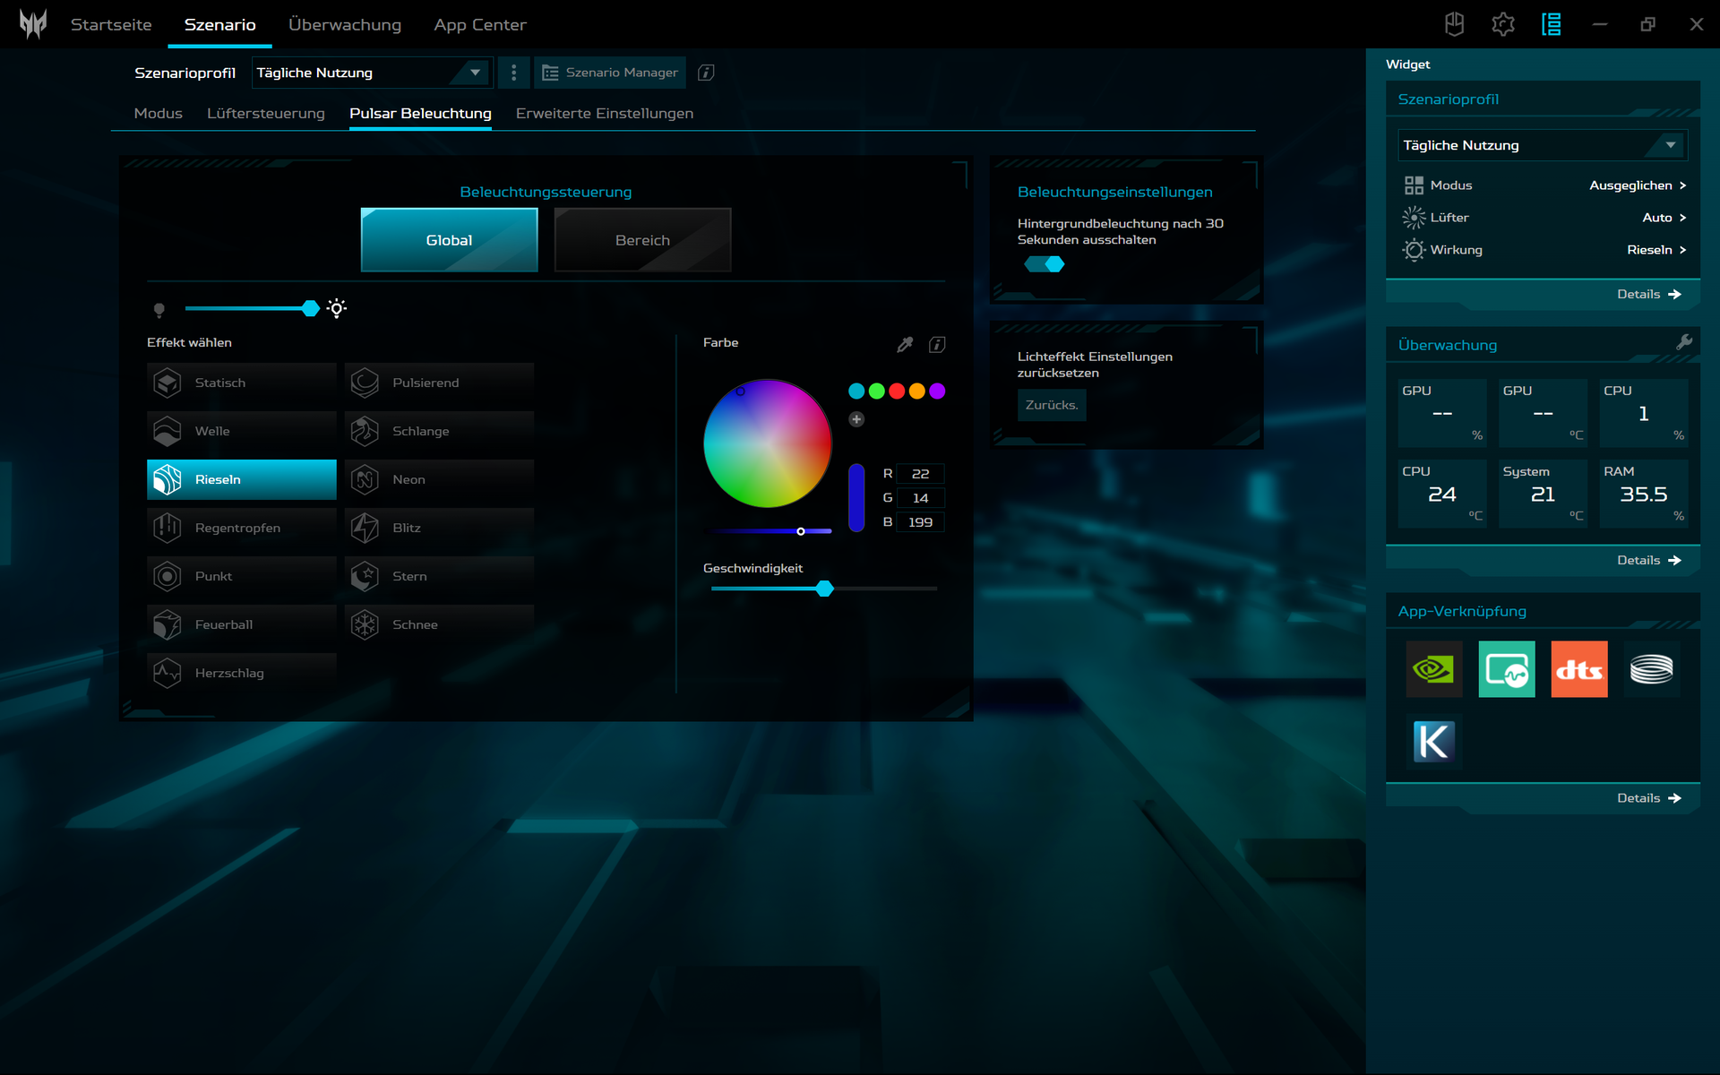Open the Killer K app shortcut
The height and width of the screenshot is (1075, 1720).
1433,742
